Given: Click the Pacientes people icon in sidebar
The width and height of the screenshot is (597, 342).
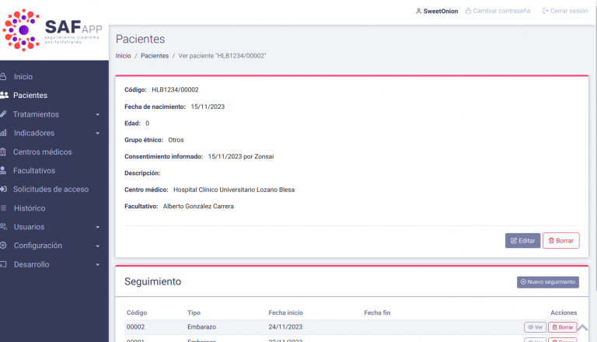Looking at the screenshot, I should click(x=5, y=96).
